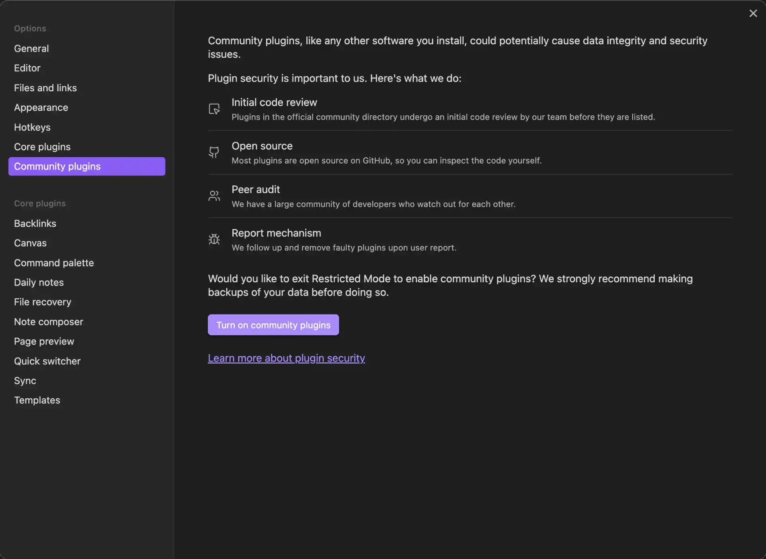The image size is (766, 559).
Task: Open Canvas plugin settings
Action: tap(30, 243)
